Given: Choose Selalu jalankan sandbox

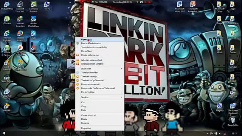Looking at the screenshot, I should coord(100,64).
